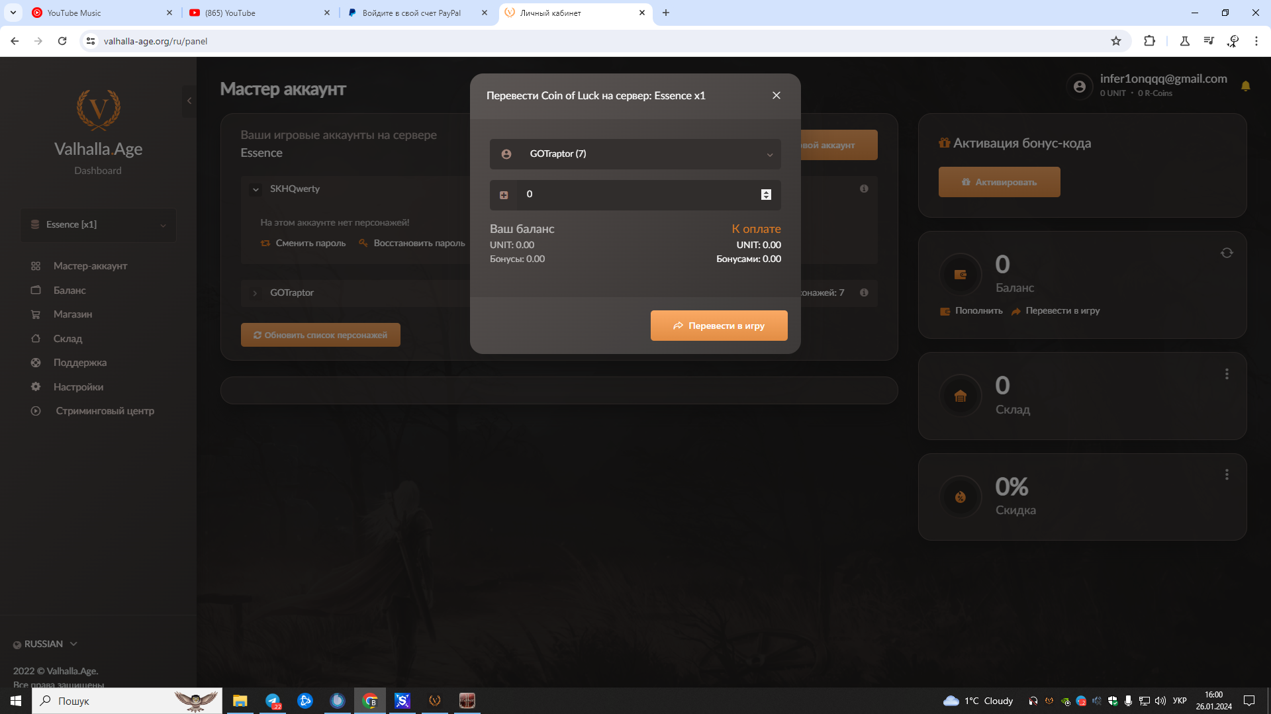The width and height of the screenshot is (1271, 714).
Task: Expand the Essence [x1] server selector
Action: tap(98, 225)
